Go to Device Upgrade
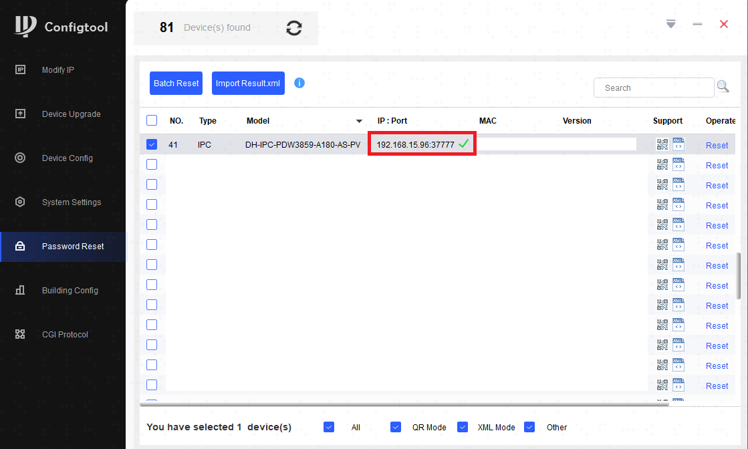Screen dimensions: 748x449 (x=71, y=114)
